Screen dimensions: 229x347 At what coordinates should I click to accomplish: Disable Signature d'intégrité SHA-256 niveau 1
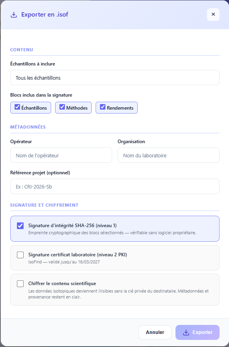tap(20, 226)
